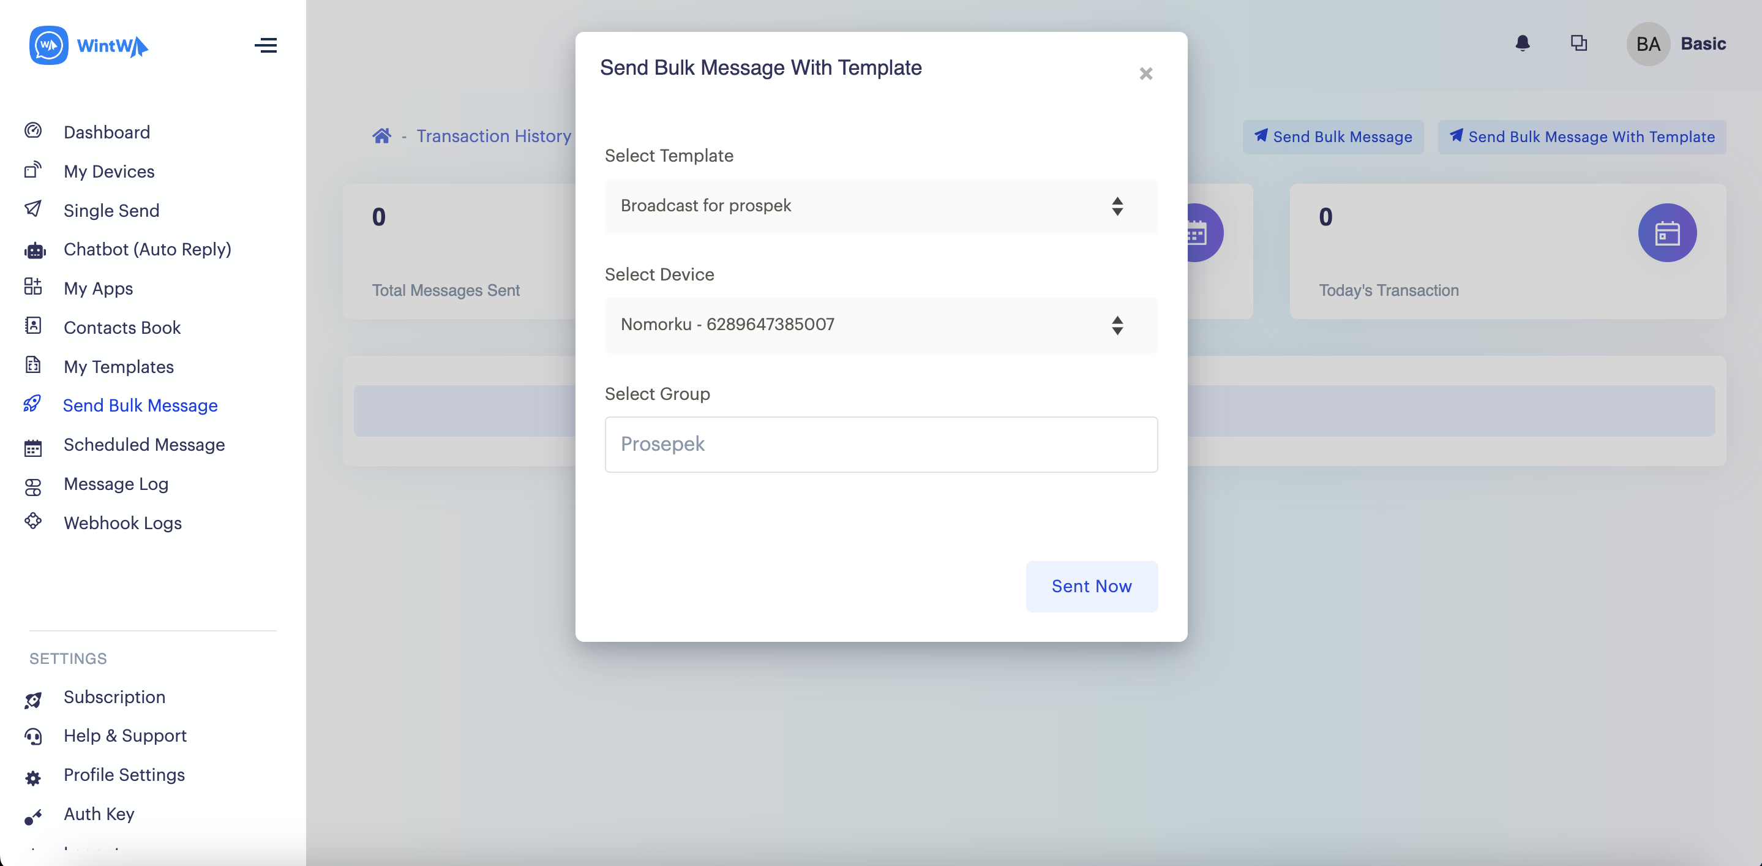Click the Select Group input field
The image size is (1762, 866).
coord(880,444)
